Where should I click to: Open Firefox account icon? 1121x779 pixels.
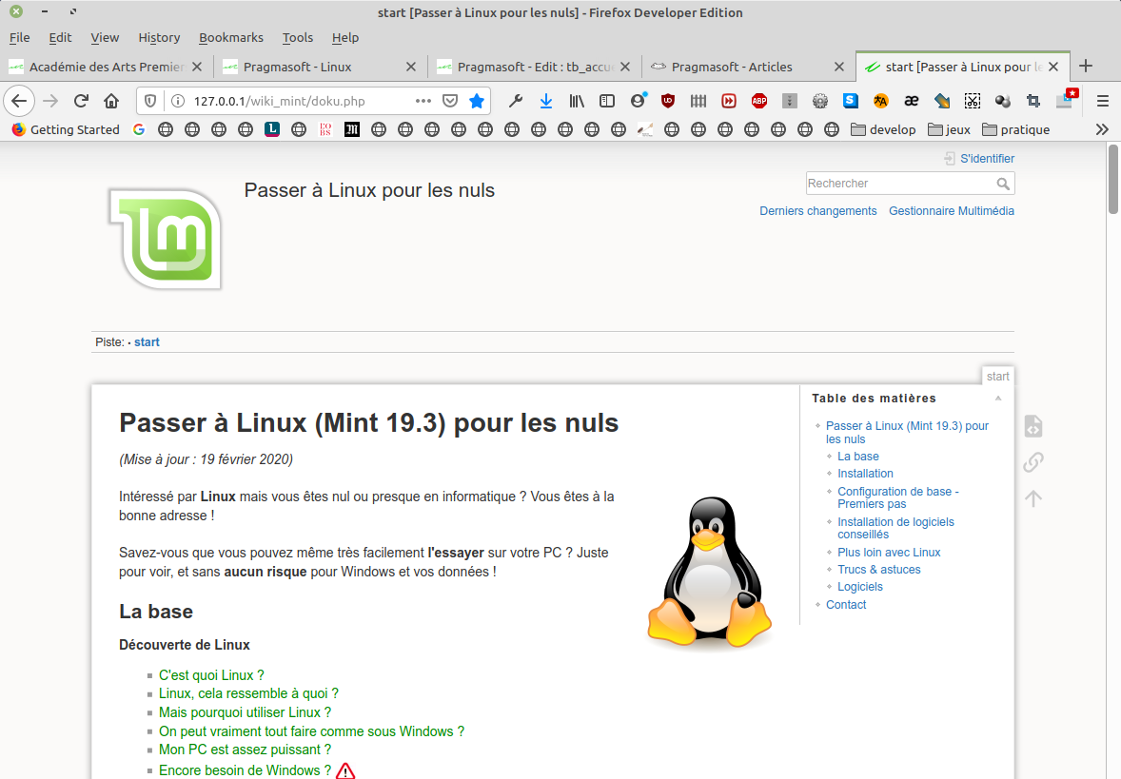[638, 101]
